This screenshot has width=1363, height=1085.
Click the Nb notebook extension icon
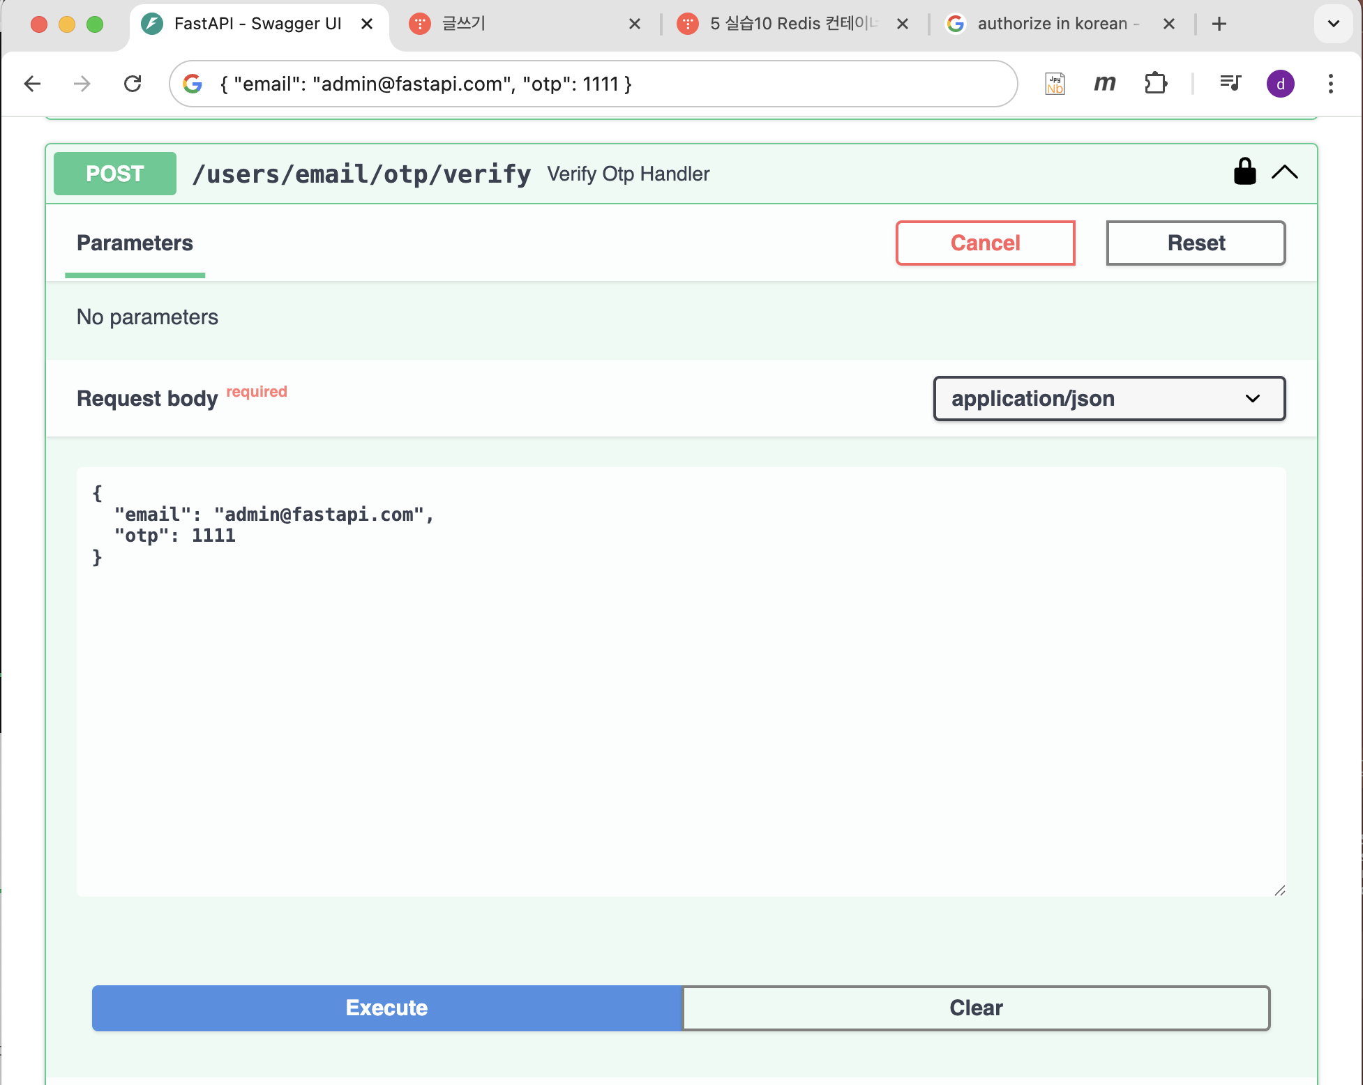1055,84
